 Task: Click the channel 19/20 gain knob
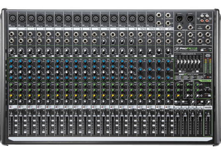[x=159, y=51]
